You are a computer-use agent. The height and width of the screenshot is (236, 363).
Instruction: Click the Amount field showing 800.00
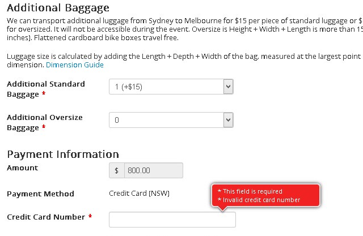tap(153, 170)
